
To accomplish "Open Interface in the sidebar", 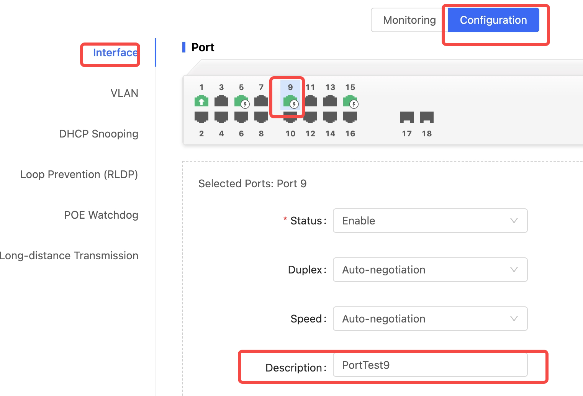I will pyautogui.click(x=115, y=52).
